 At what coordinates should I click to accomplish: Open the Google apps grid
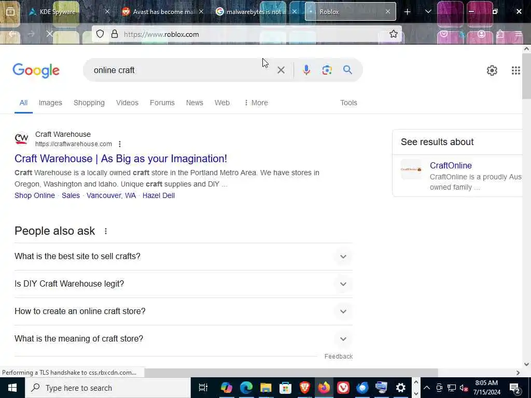coord(516,70)
